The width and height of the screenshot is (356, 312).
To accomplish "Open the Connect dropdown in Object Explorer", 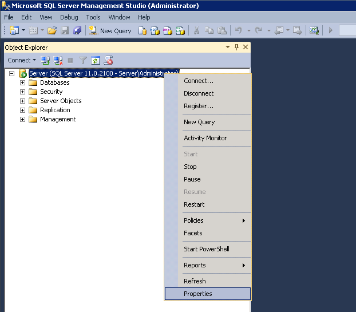I will (22, 60).
